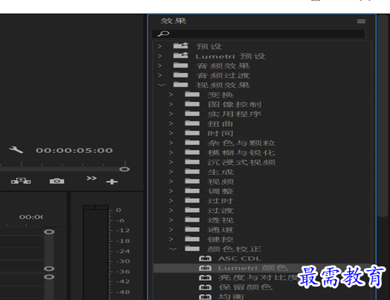Select the 图像控制 folder label
Viewport: 390px width, 300px height.
click(x=234, y=104)
